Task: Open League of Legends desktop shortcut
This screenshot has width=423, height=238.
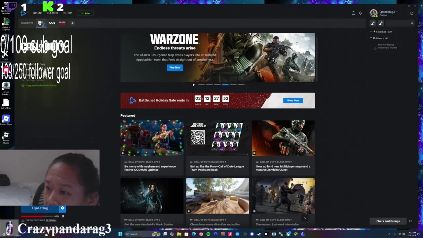Action: point(6,24)
